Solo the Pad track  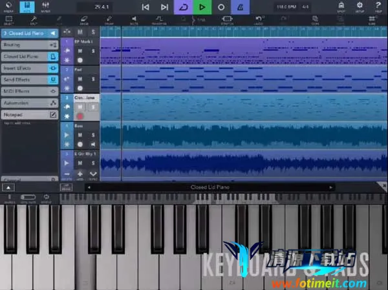click(x=93, y=79)
